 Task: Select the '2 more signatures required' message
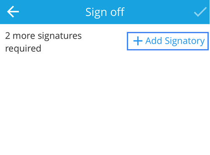tap(43, 42)
